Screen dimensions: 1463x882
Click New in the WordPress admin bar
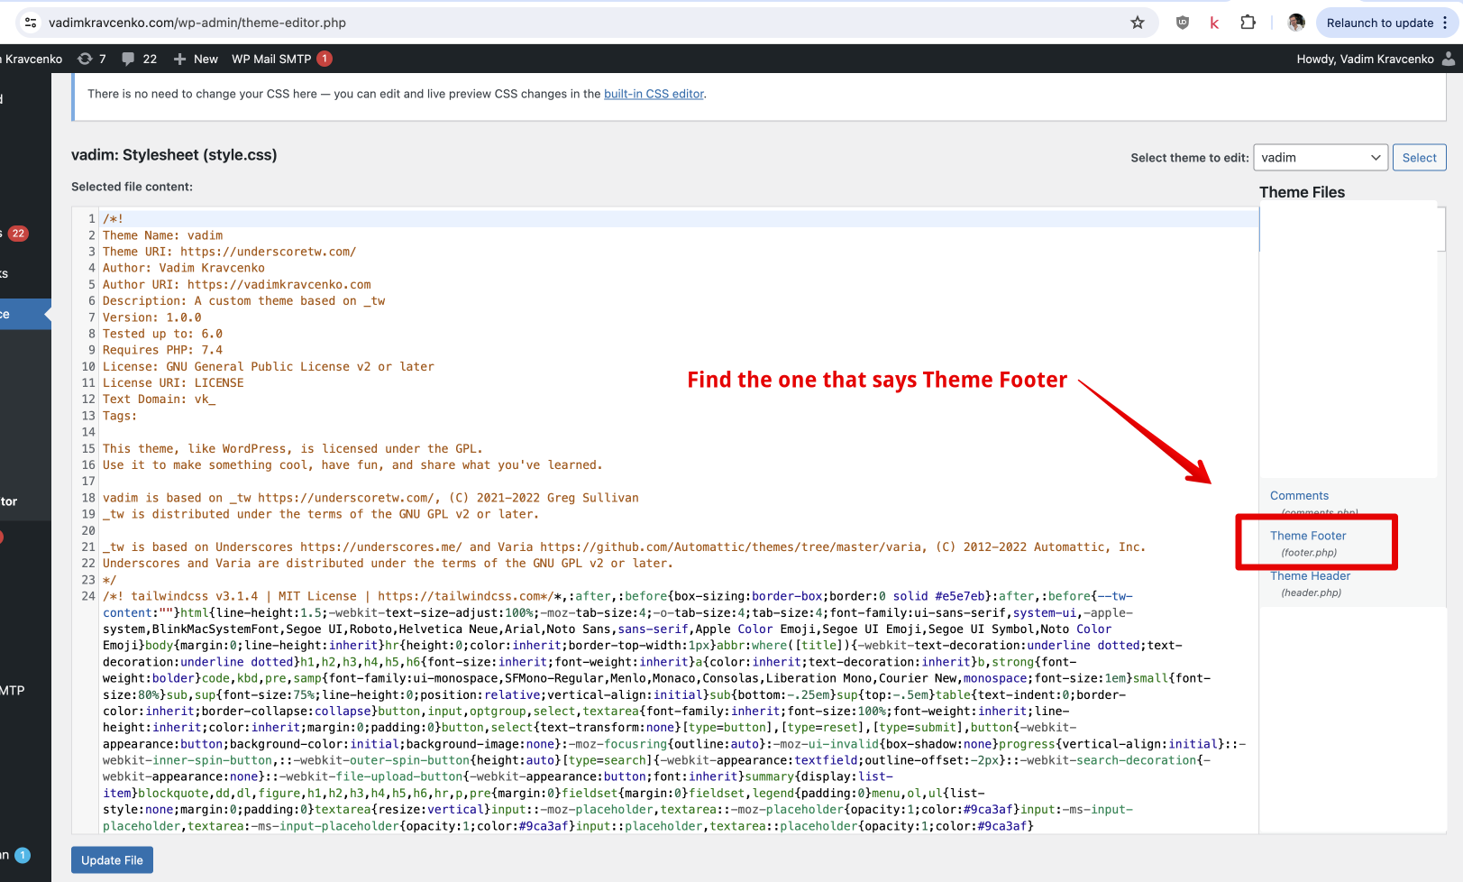click(203, 59)
